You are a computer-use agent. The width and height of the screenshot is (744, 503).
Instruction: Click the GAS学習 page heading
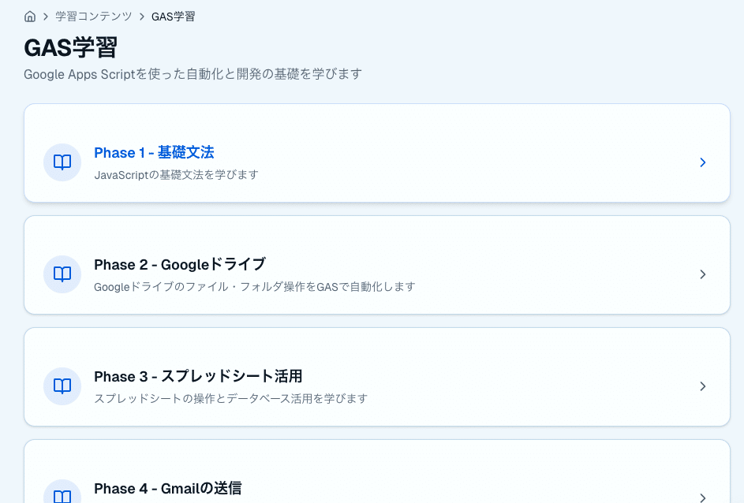[71, 47]
